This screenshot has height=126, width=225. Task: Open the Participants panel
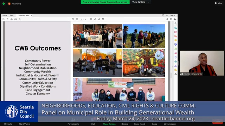click(x=73, y=124)
